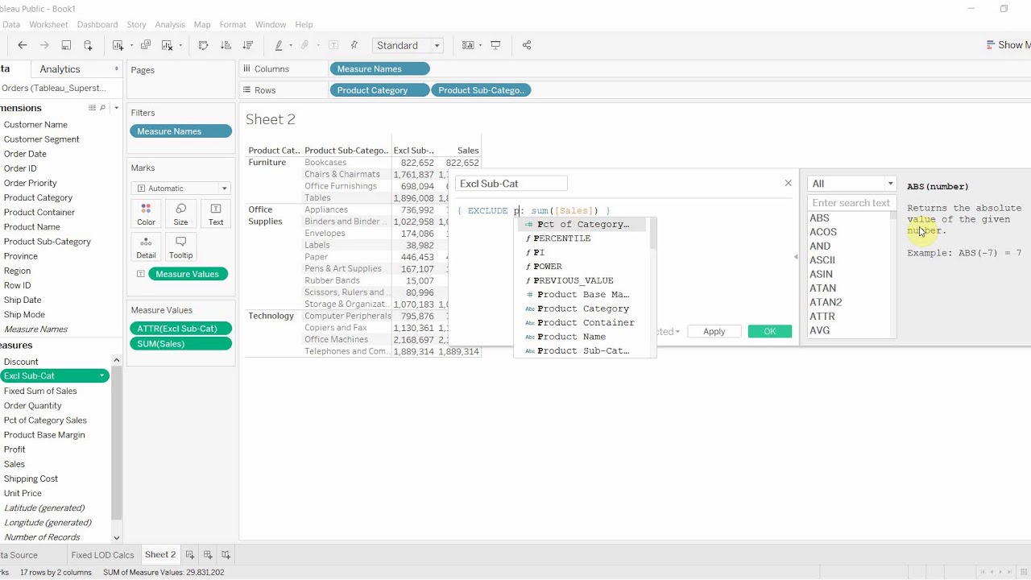Click the Sort Descending toolbar icon
1031x580 pixels.
pos(247,46)
